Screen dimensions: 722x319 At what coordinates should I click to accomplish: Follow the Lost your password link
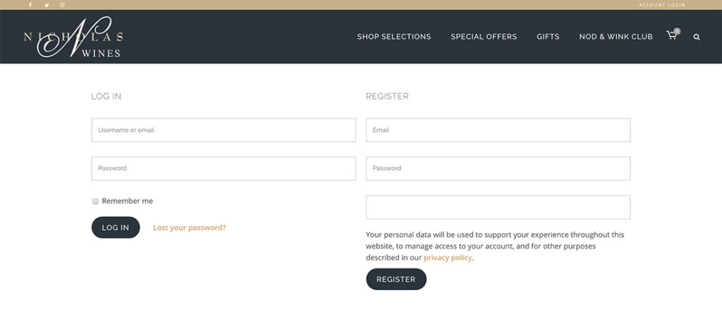click(189, 227)
